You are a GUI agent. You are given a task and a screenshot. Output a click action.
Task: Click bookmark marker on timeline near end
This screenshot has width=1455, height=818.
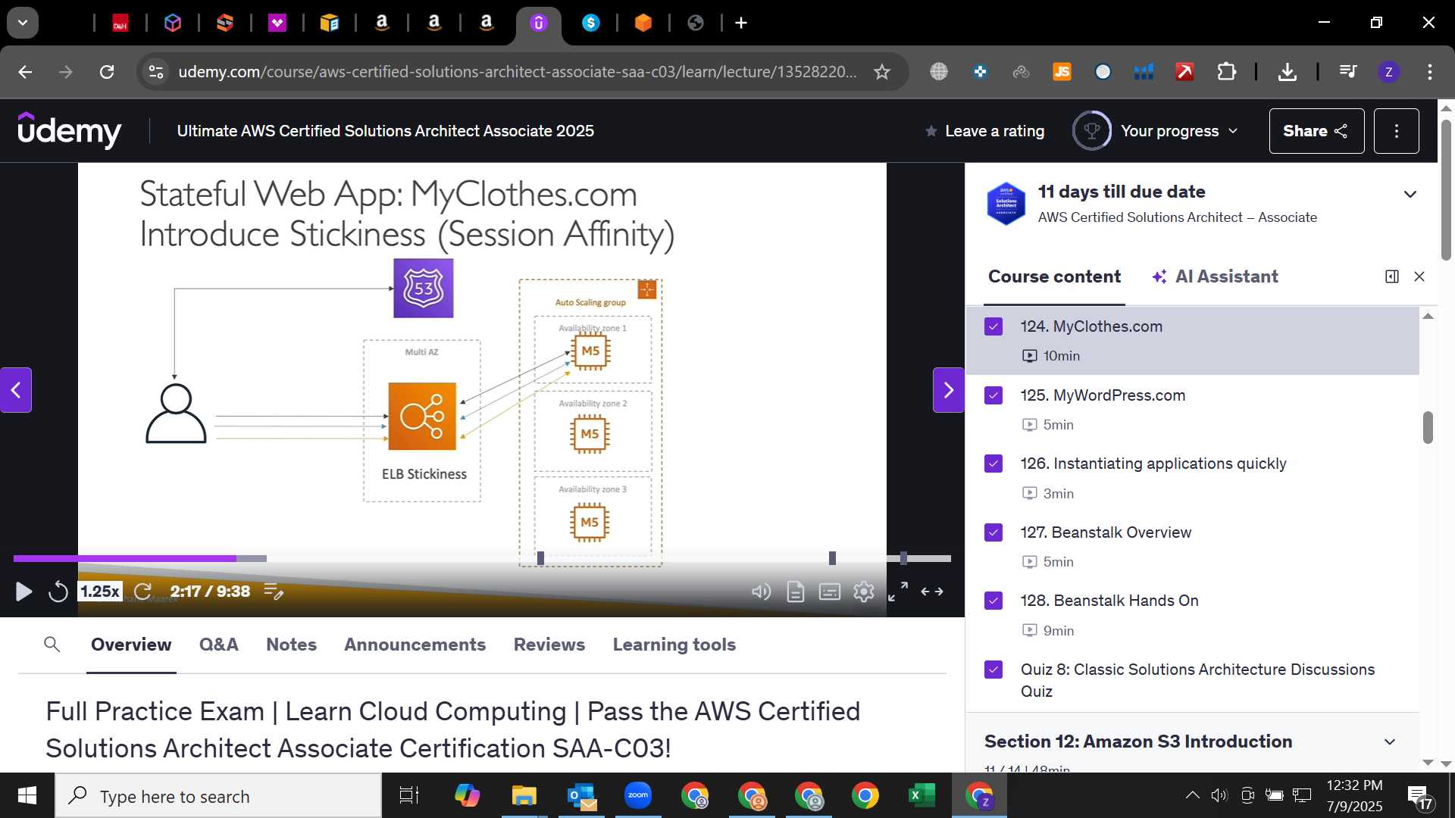pos(903,558)
